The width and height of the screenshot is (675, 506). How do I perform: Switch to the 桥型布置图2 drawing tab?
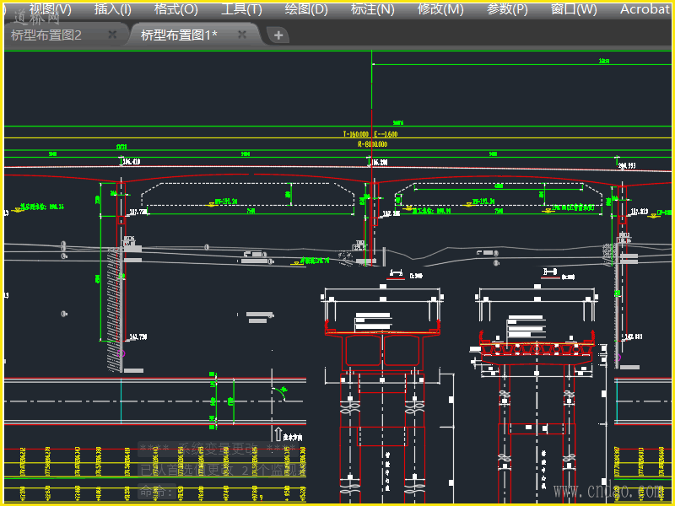point(46,35)
